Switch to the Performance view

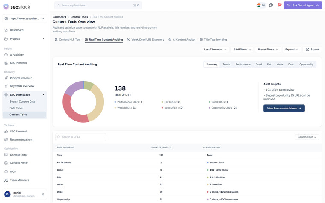pos(243,65)
